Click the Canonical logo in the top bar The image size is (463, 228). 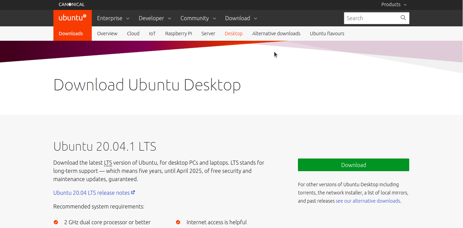coord(72,4)
